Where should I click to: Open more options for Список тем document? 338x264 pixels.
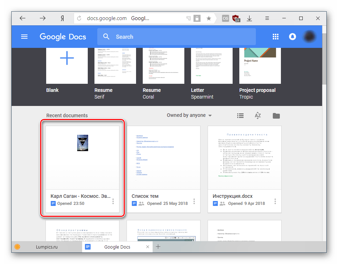point(194,201)
